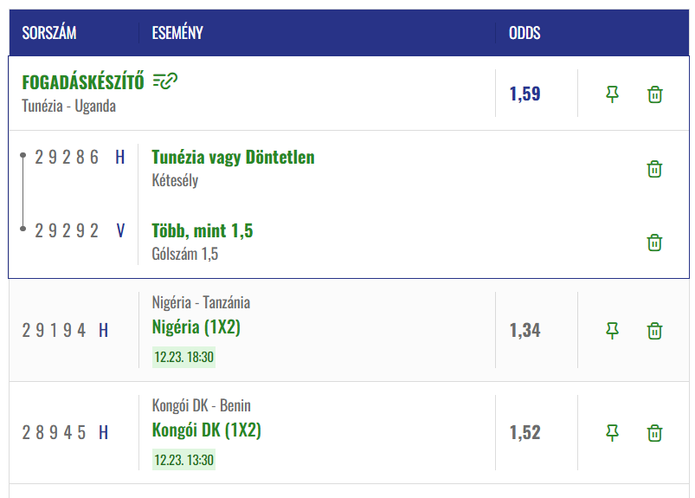The image size is (695, 498).
Task: Click the Odds column header
Action: [x=524, y=34]
